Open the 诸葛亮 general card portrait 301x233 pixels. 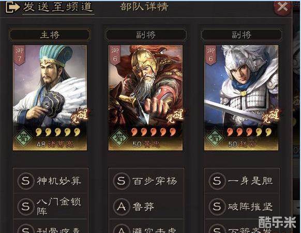click(x=50, y=98)
